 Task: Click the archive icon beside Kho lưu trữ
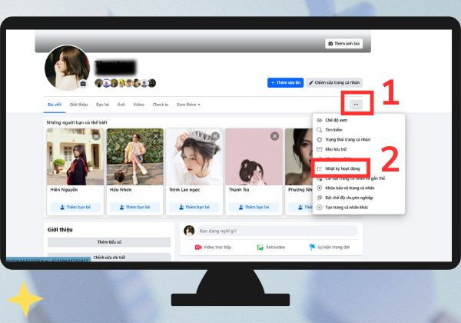pyautogui.click(x=320, y=149)
